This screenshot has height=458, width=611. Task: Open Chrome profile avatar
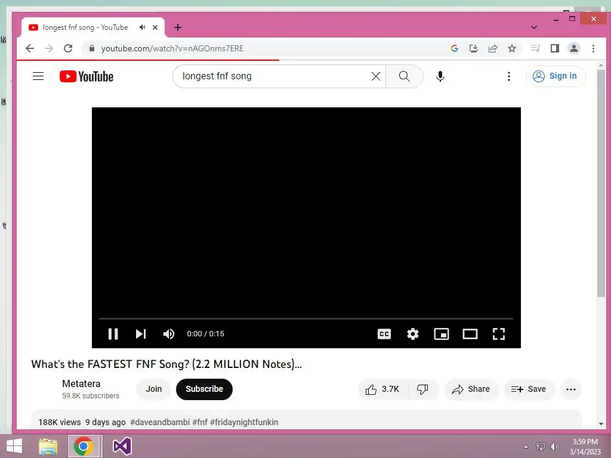coord(574,48)
